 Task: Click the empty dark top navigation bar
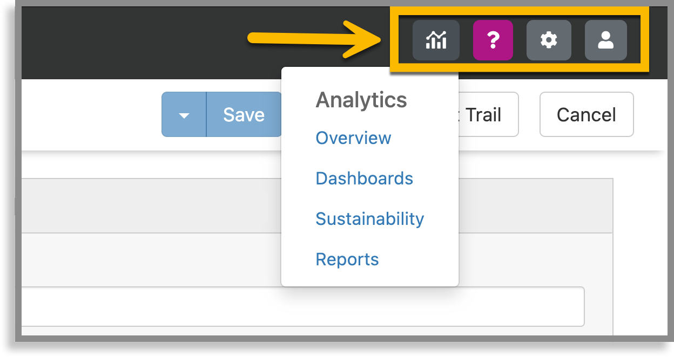click(x=135, y=40)
